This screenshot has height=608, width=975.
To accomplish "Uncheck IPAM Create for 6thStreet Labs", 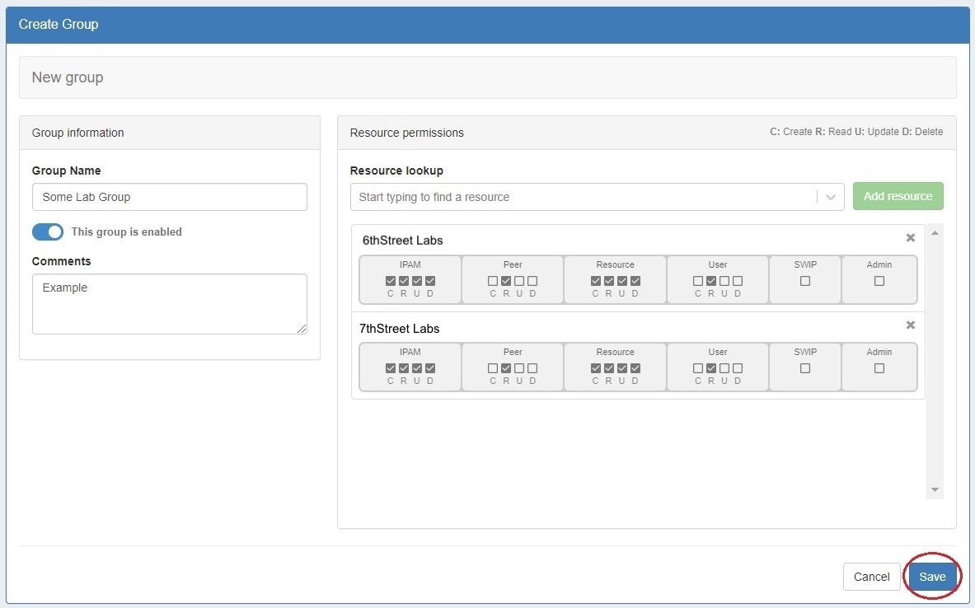I will click(x=391, y=281).
